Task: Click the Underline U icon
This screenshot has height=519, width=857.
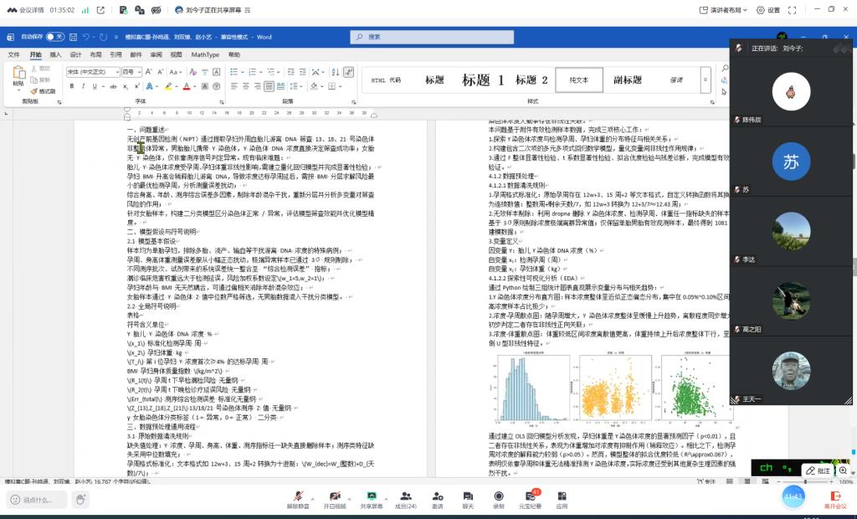Action: (95, 86)
